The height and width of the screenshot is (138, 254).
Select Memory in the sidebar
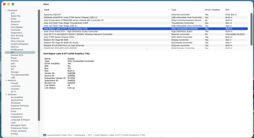tap(15, 47)
